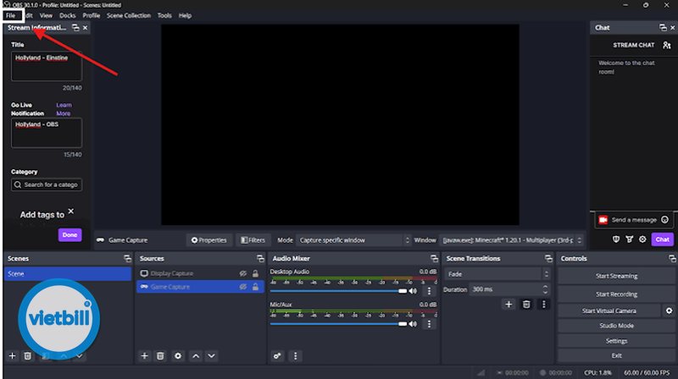
Task: Click Start Streaming
Action: click(x=616, y=276)
